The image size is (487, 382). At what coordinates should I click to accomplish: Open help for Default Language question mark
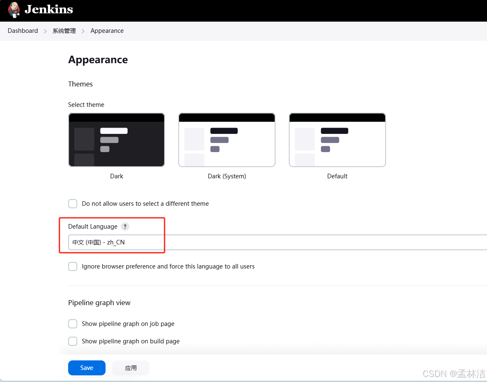pos(125,227)
